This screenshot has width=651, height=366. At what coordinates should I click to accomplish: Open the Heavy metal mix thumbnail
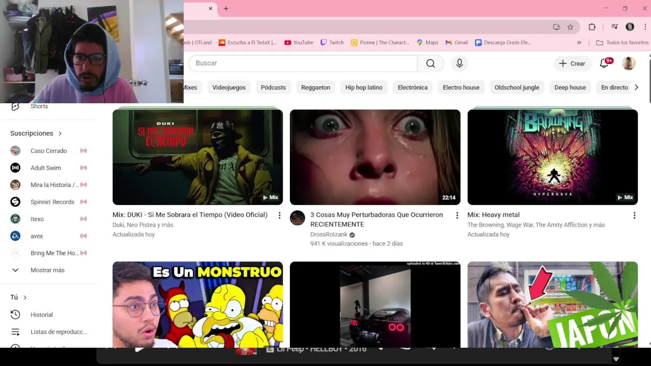pos(552,157)
